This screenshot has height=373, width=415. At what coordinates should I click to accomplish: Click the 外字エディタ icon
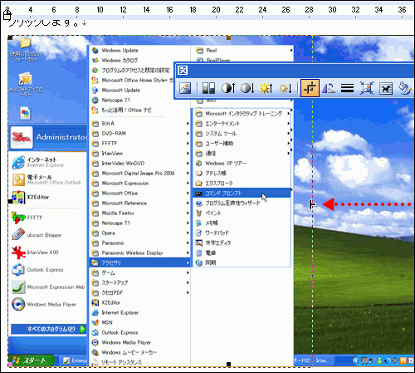pyautogui.click(x=199, y=243)
